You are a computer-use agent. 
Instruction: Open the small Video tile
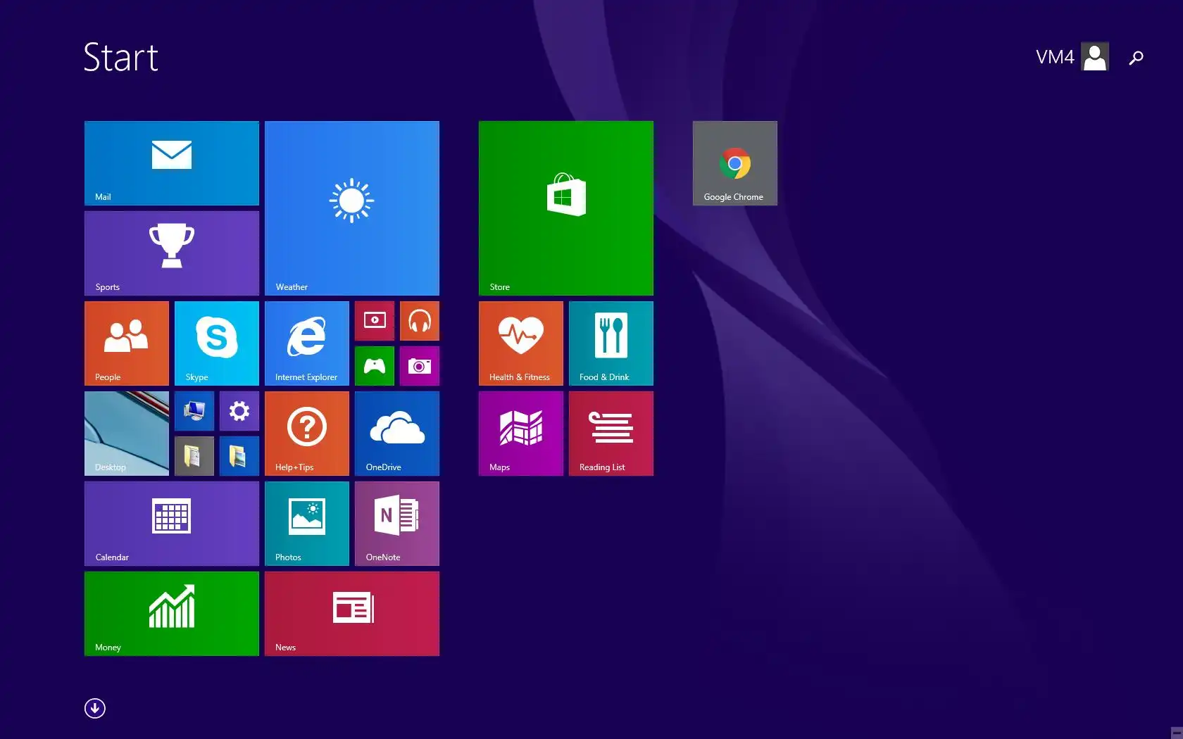click(375, 321)
